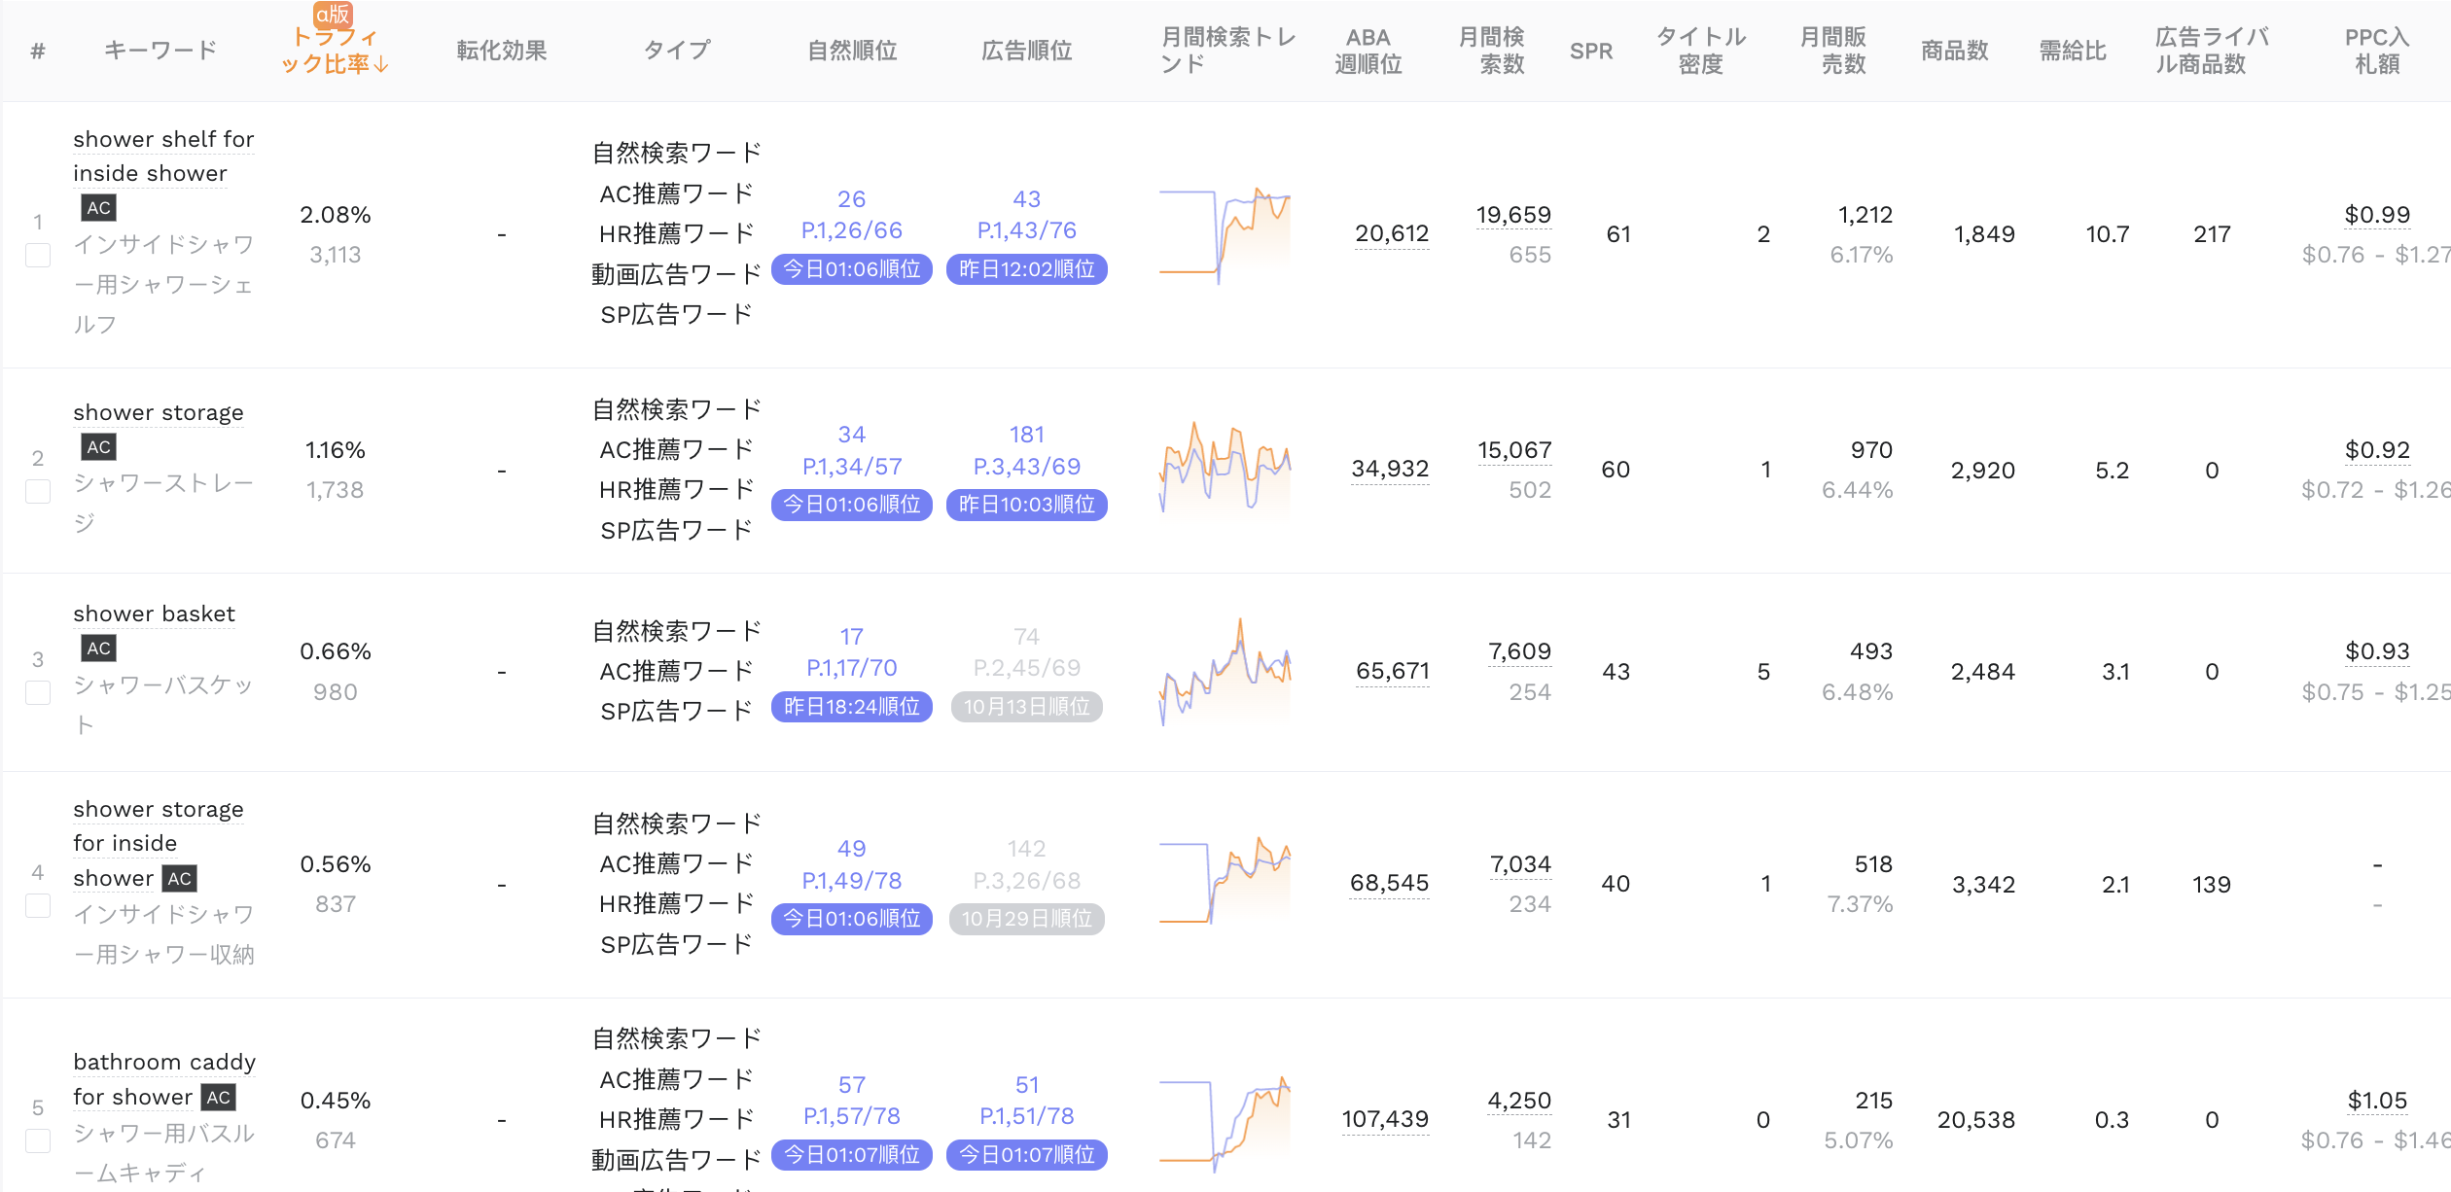Viewport: 2451px width, 1192px height.
Task: View the shower basket monthly trend sparkline
Action: (x=1225, y=672)
